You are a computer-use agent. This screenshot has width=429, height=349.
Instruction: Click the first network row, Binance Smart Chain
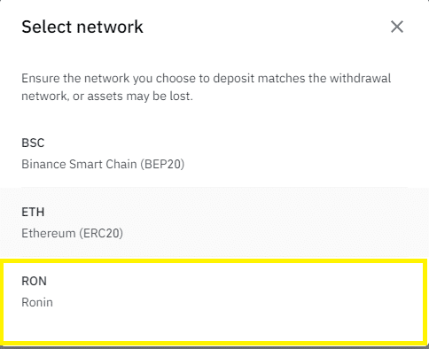(x=214, y=152)
